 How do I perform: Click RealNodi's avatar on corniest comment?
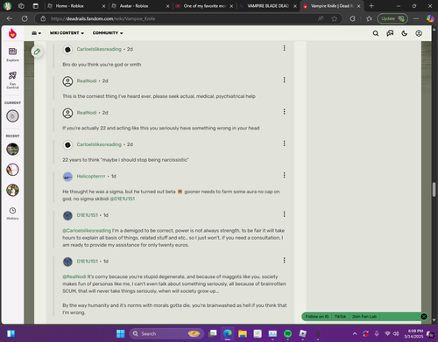[x=67, y=81]
